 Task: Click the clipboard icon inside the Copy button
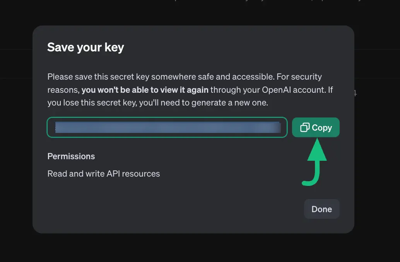point(305,127)
